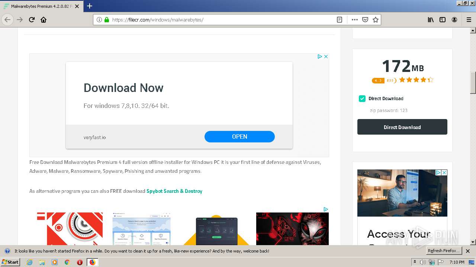Click the Action Center flag icon
The width and height of the screenshot is (476, 267).
[441, 262]
